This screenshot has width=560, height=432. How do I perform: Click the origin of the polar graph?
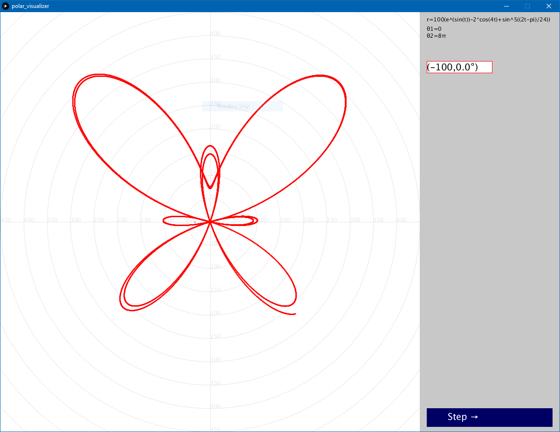coord(210,222)
